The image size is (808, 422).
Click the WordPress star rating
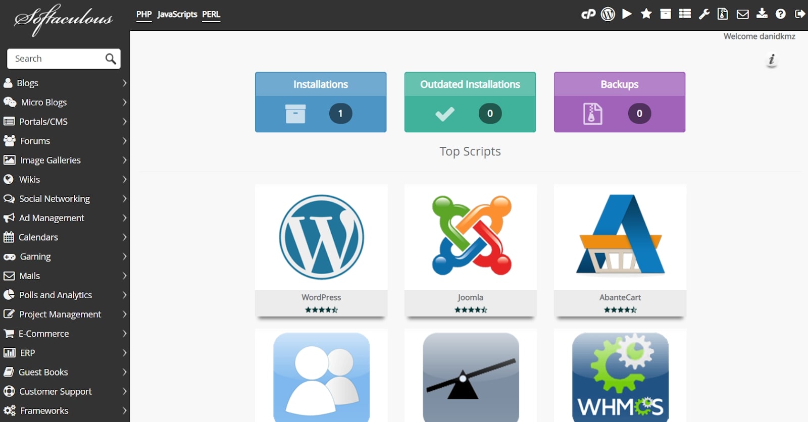(x=321, y=309)
